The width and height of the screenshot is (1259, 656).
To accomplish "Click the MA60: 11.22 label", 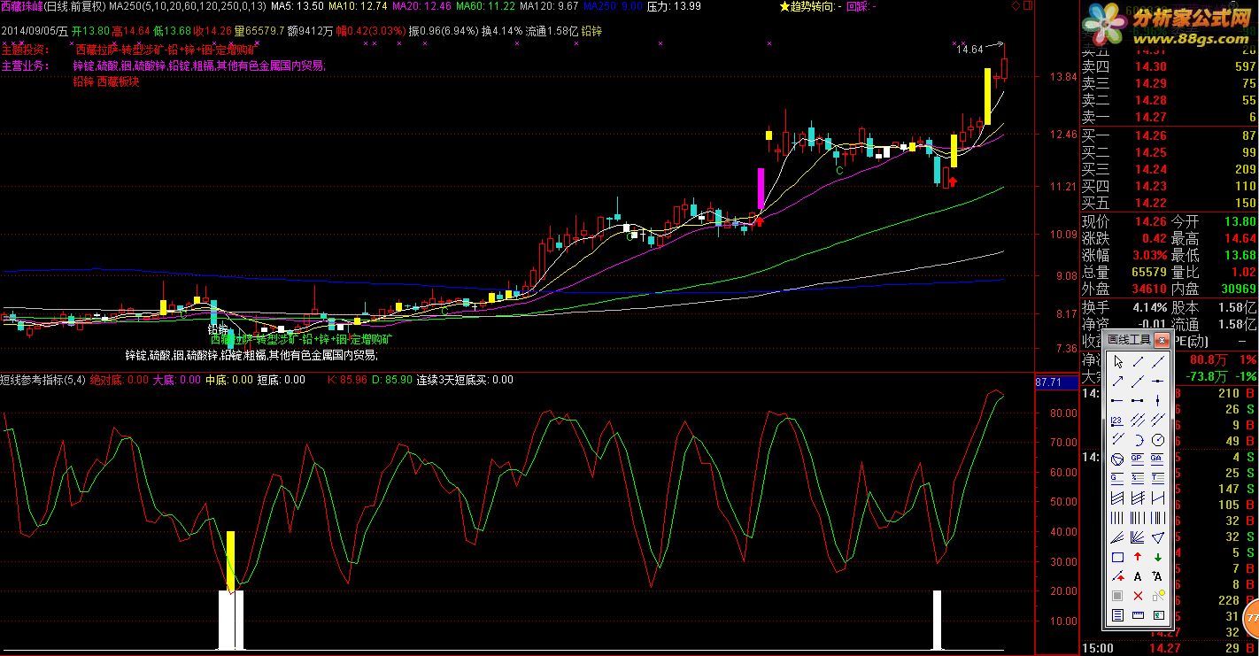I will tap(485, 6).
